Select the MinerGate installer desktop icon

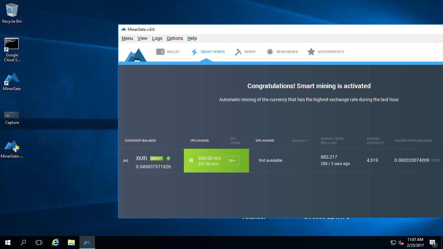[x=12, y=149]
